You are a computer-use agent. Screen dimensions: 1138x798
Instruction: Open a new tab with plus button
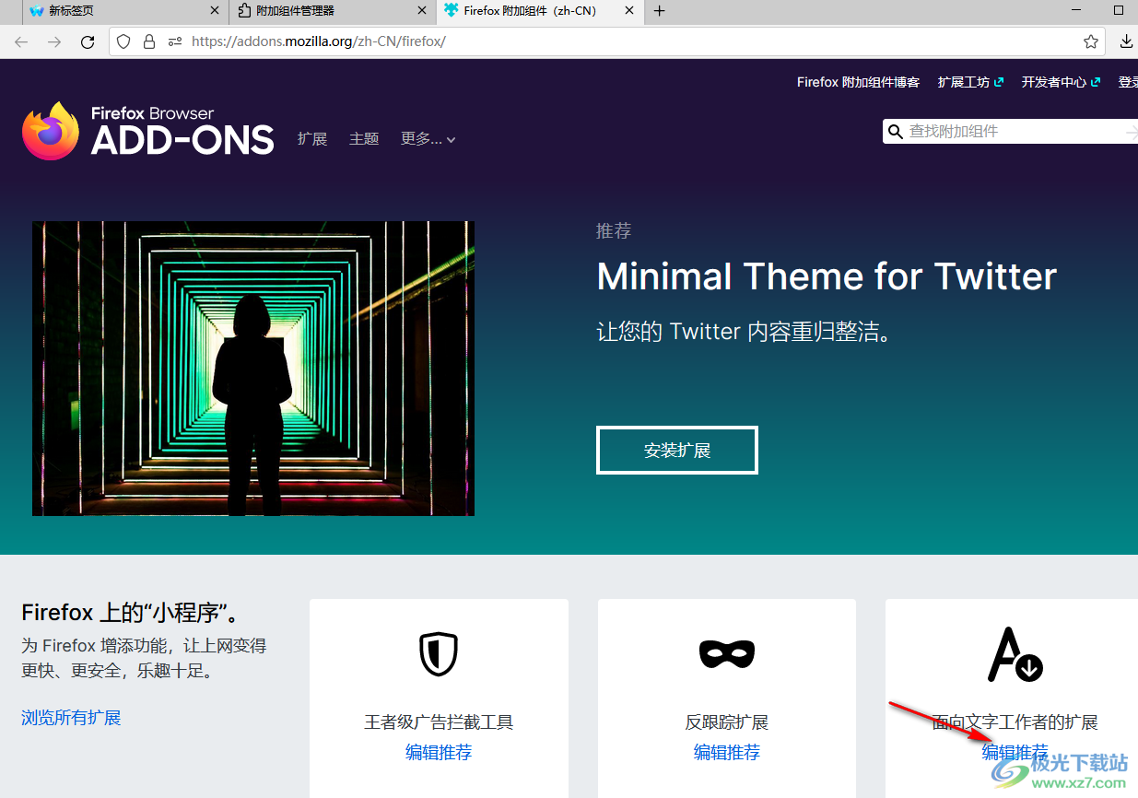659,11
